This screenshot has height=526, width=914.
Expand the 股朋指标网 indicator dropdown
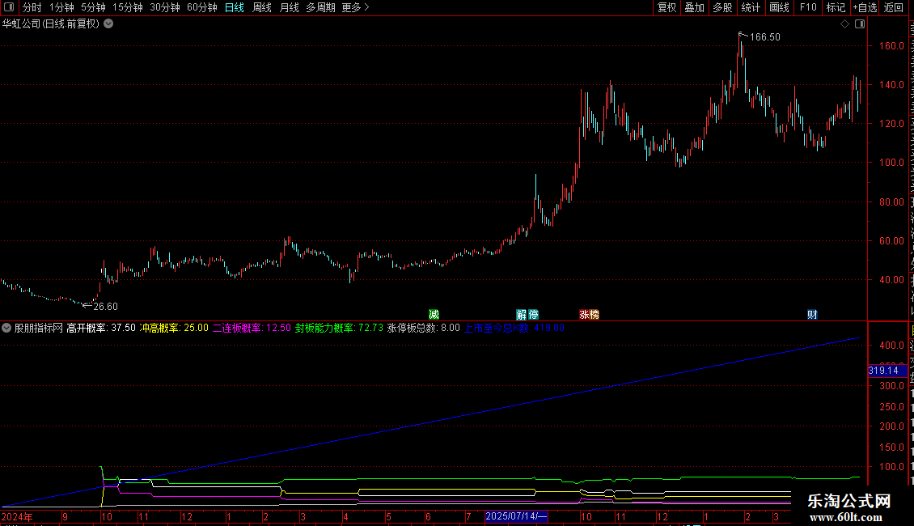coord(6,328)
